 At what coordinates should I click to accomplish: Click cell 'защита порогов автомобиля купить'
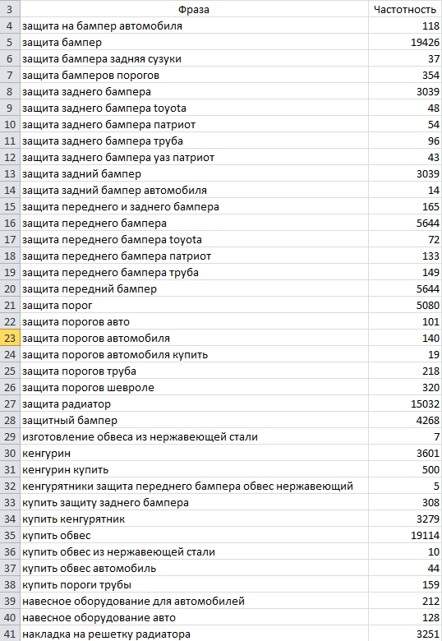194,354
